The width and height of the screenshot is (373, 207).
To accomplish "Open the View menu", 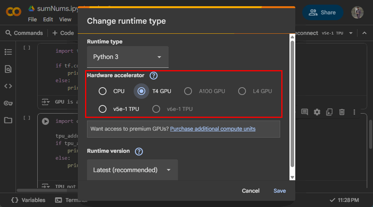I will (65, 19).
